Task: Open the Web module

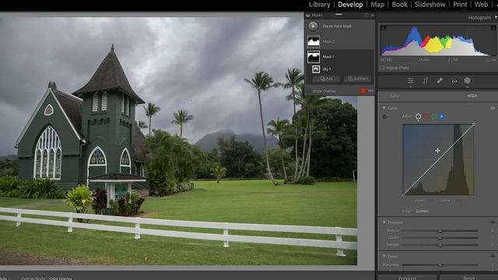Action: tap(481, 5)
